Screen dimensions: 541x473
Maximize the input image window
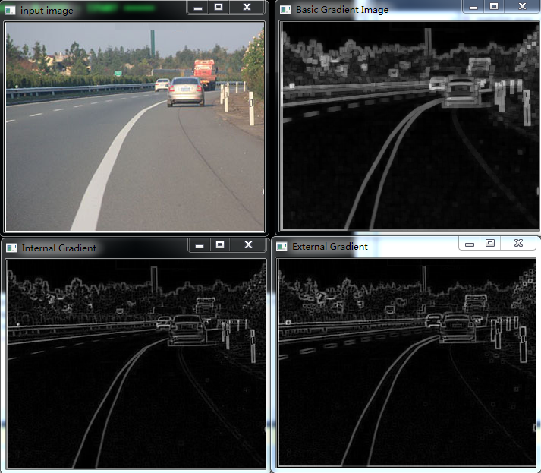(219, 8)
